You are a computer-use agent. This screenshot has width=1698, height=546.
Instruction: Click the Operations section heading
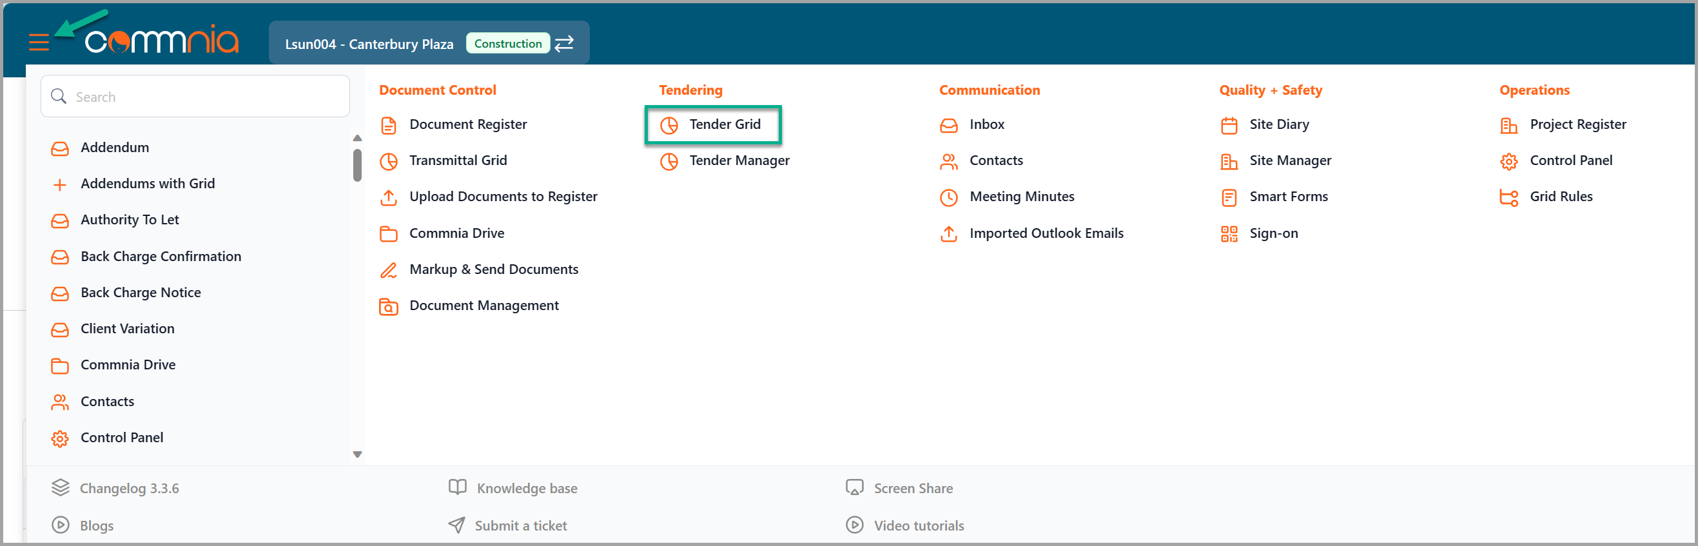pyautogui.click(x=1534, y=90)
